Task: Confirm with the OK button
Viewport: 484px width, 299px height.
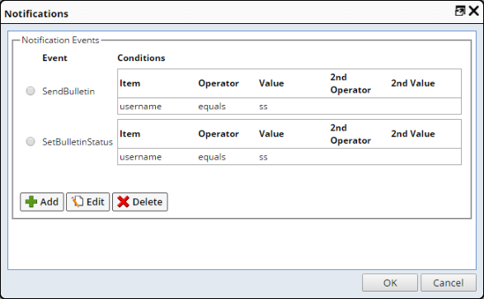Action: point(390,282)
